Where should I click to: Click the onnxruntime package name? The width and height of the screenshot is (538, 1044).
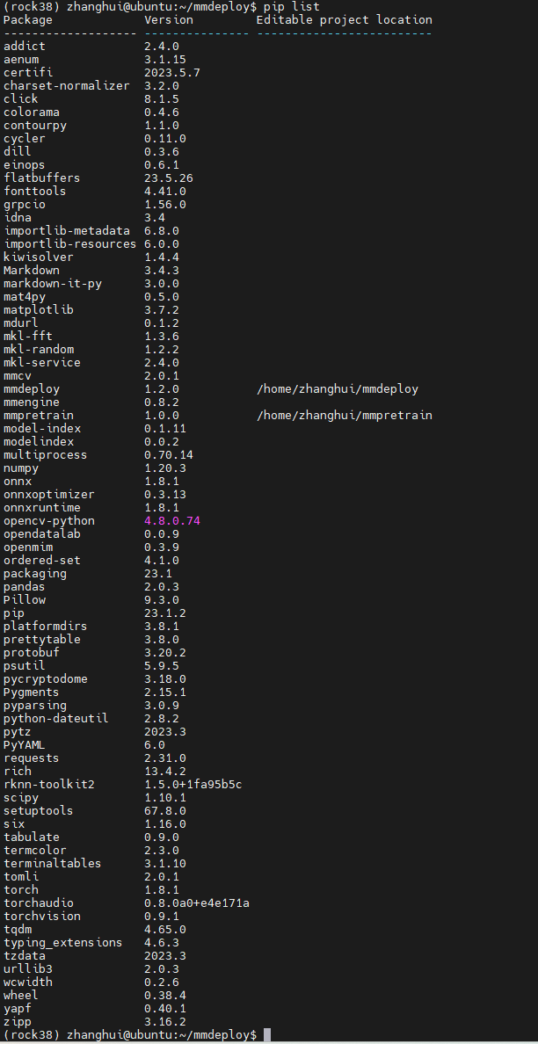(x=42, y=508)
